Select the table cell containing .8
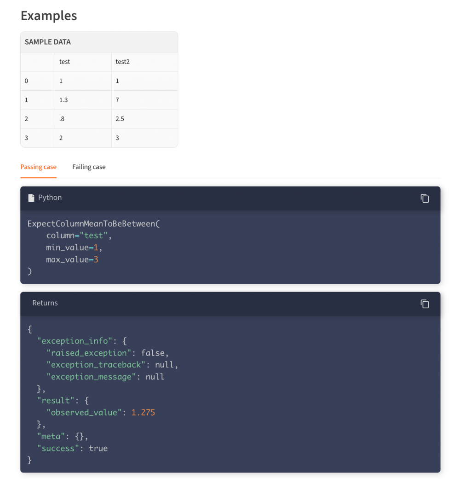 coord(62,119)
